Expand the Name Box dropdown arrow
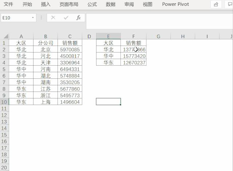The width and height of the screenshot is (233, 171). tap(33, 18)
